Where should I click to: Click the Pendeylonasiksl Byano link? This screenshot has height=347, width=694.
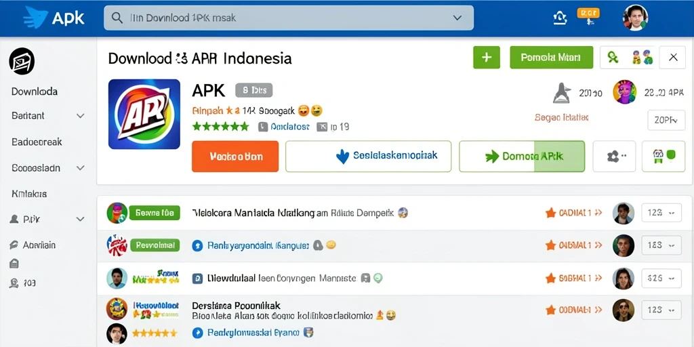253,332
